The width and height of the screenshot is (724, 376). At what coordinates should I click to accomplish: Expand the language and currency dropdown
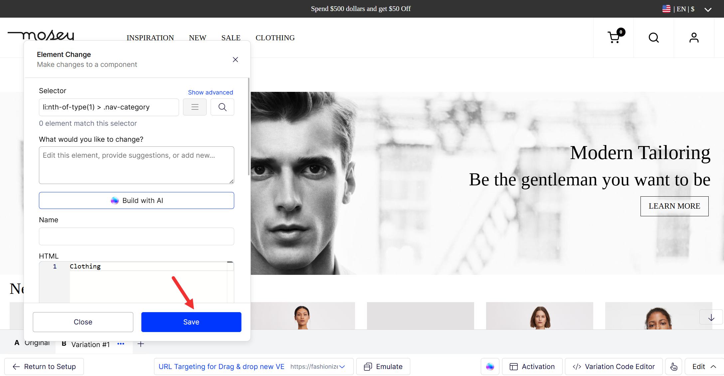coord(708,9)
